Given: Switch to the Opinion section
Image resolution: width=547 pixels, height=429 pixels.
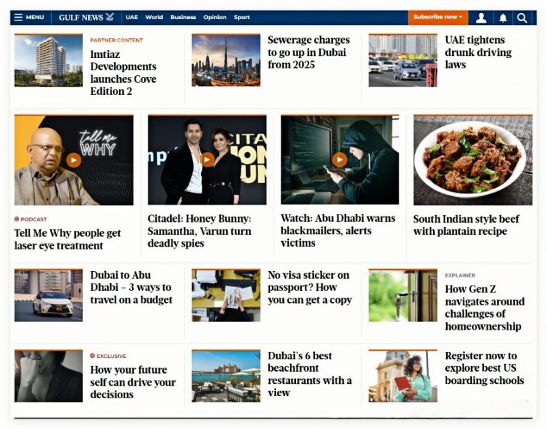Looking at the screenshot, I should (x=215, y=17).
